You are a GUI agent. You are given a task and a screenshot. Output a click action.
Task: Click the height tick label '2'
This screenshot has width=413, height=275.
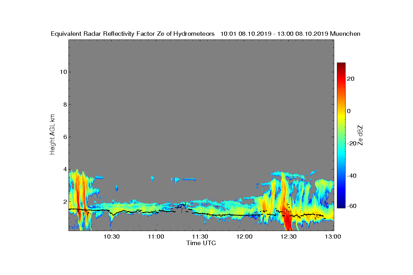[x=64, y=202]
